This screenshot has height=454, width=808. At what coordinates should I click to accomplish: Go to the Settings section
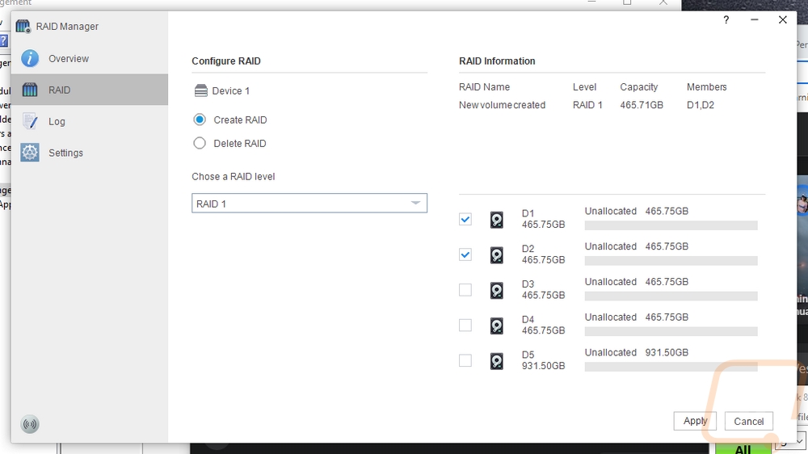(x=90, y=153)
